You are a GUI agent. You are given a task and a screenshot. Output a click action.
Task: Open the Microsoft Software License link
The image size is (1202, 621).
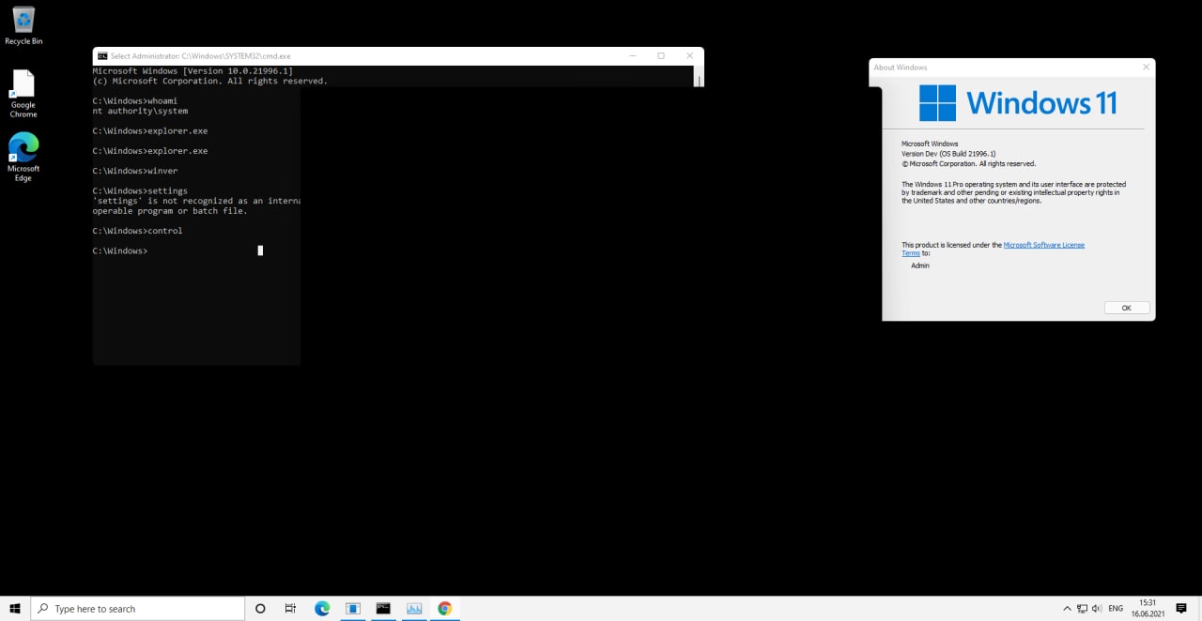(x=1044, y=245)
